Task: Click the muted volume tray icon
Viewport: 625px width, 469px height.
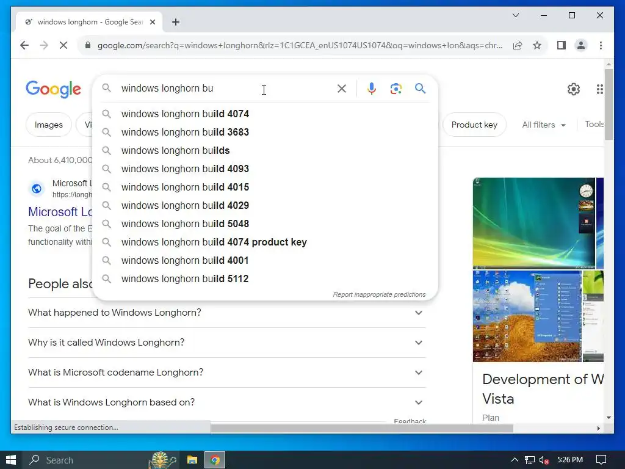Action: (x=544, y=460)
